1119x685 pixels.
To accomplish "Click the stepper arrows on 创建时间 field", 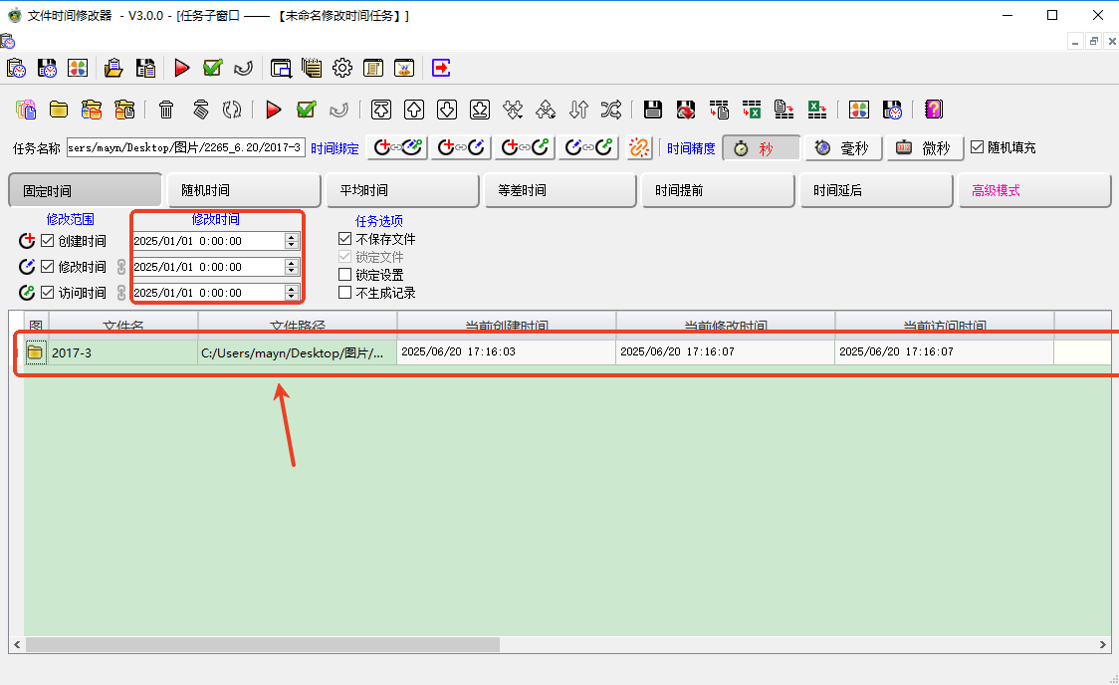I will tap(291, 240).
